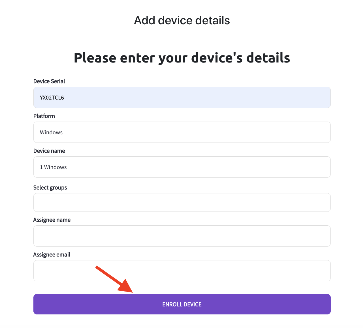This screenshot has width=363, height=328.
Task: Click the Device name field
Action: [x=182, y=167]
